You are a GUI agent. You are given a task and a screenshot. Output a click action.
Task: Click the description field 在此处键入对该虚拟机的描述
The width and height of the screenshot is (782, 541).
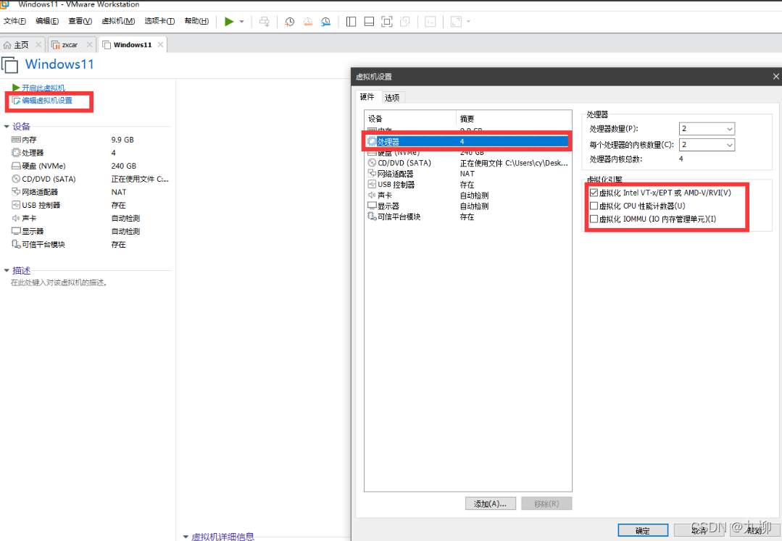pos(59,283)
